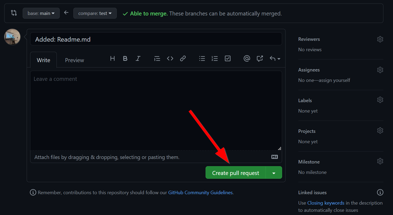Click the Create pull request button

(x=235, y=173)
